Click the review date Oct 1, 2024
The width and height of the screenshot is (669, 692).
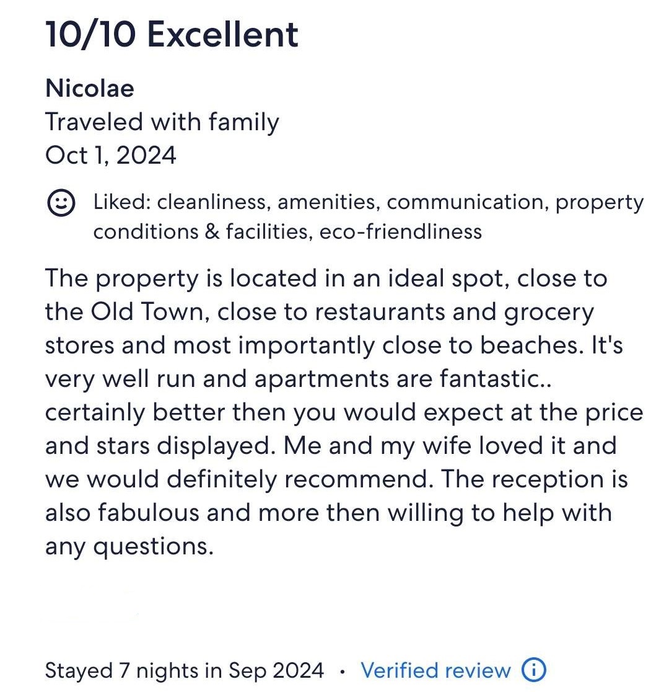point(111,154)
